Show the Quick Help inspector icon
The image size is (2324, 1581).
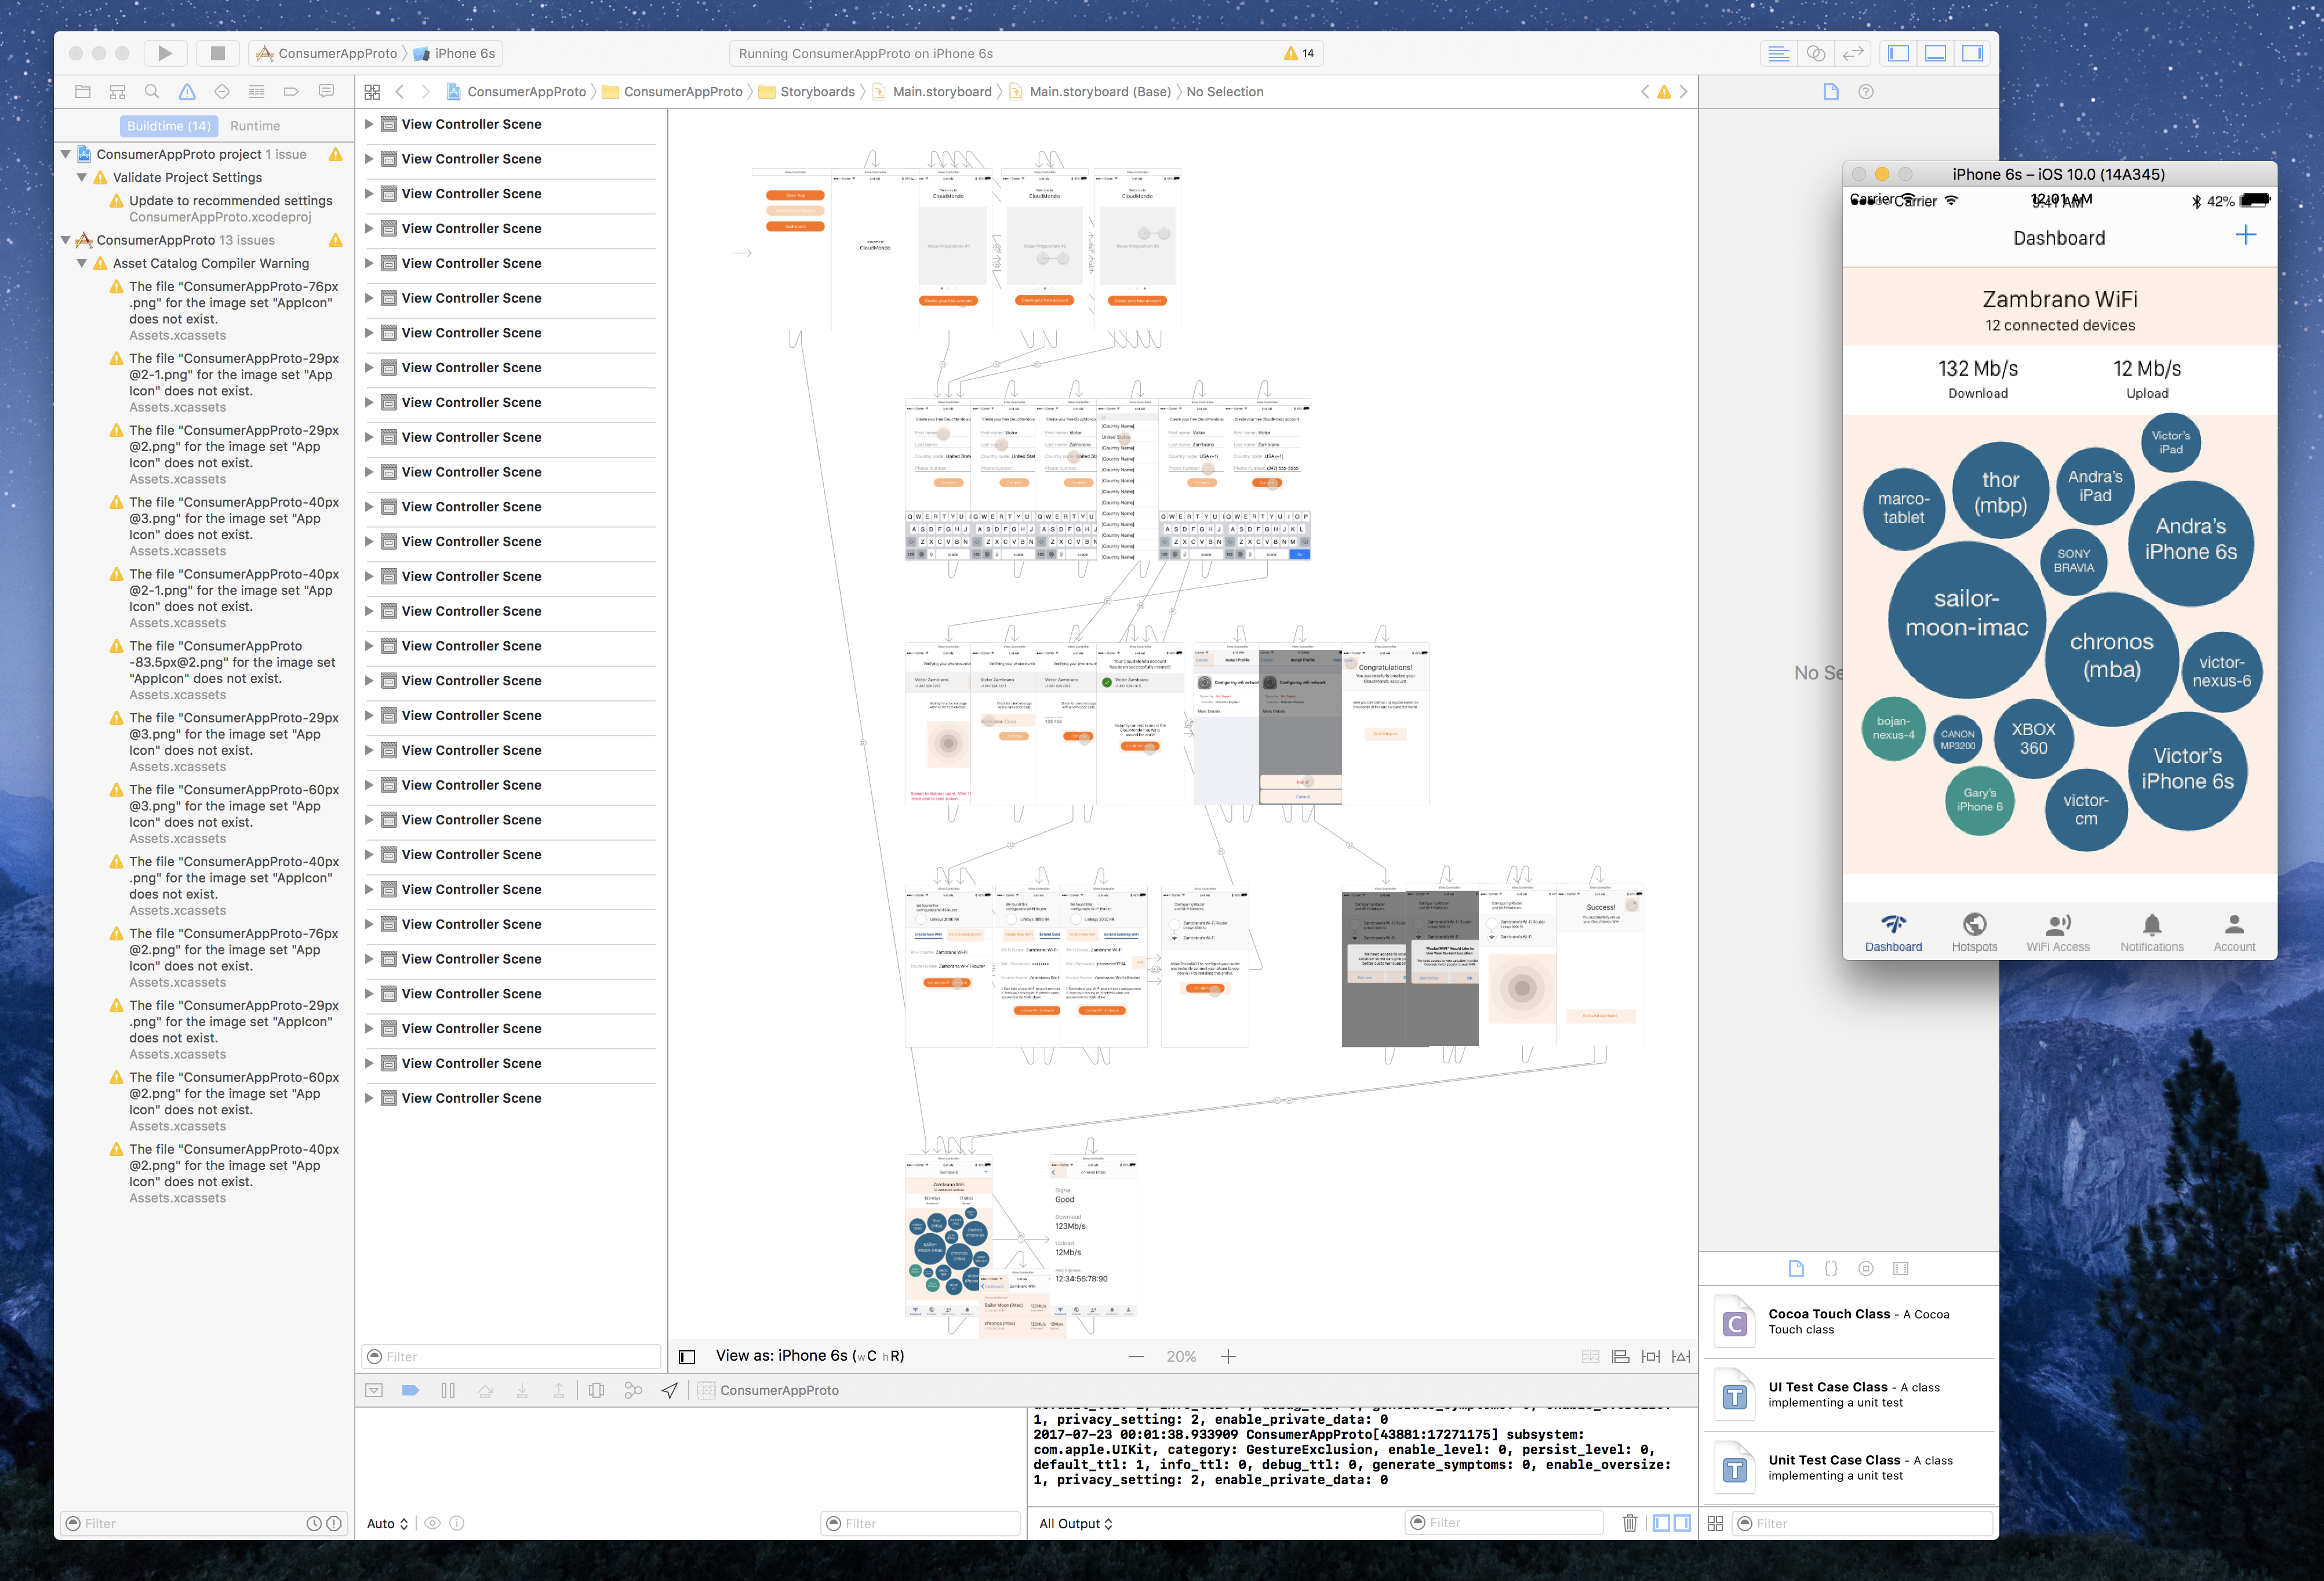point(1866,91)
